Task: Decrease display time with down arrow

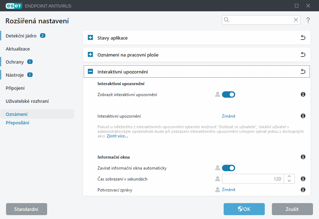Action: coord(289,181)
